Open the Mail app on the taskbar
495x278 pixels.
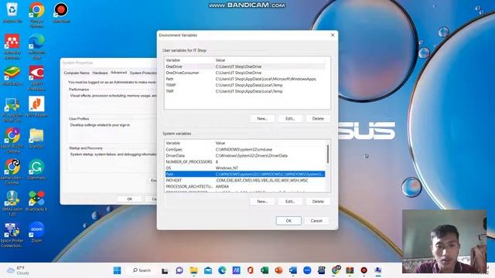[208, 270]
